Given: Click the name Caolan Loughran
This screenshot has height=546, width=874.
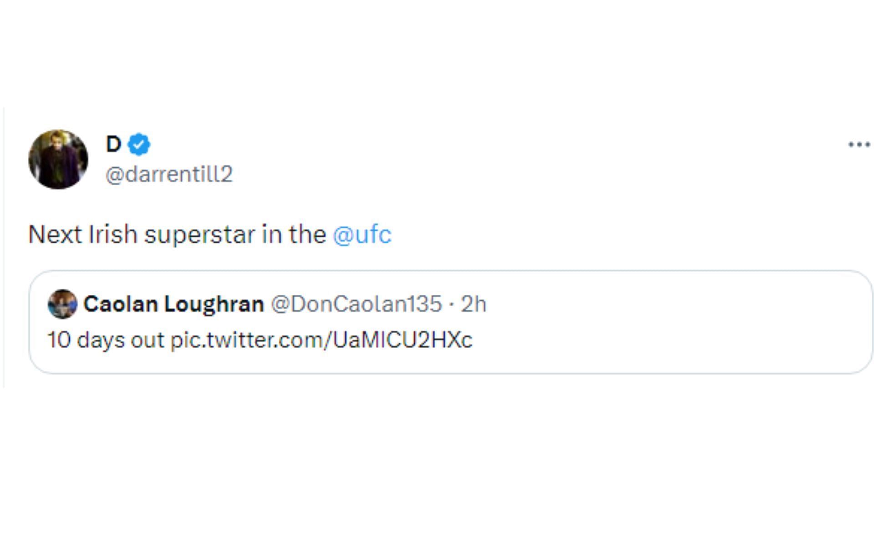Looking at the screenshot, I should pos(173,304).
